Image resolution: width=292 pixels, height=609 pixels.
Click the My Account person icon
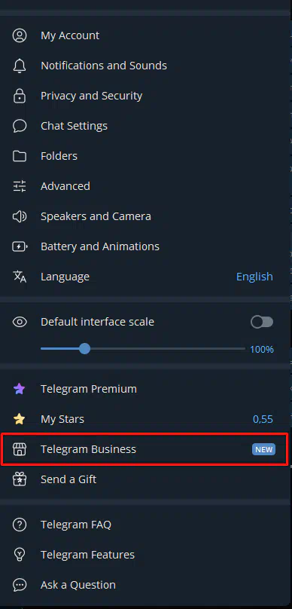point(20,35)
